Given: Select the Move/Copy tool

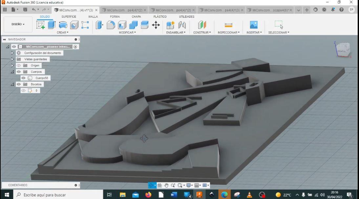Looking at the screenshot, I should tap(156, 25).
